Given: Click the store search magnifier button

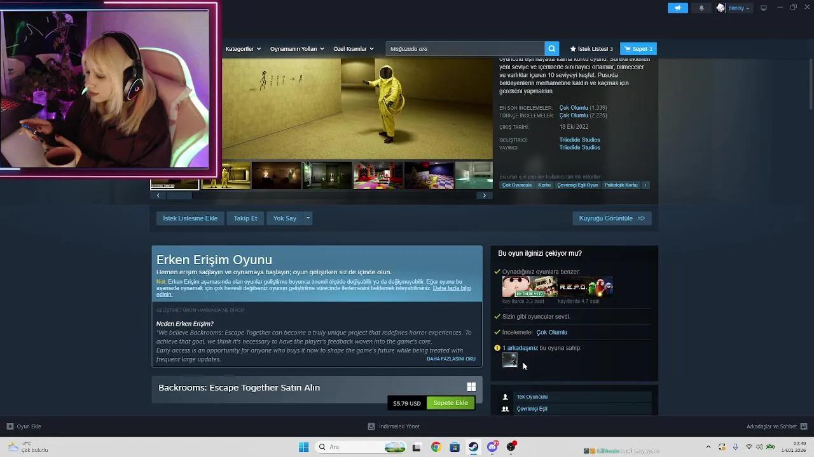Looking at the screenshot, I should click(552, 49).
